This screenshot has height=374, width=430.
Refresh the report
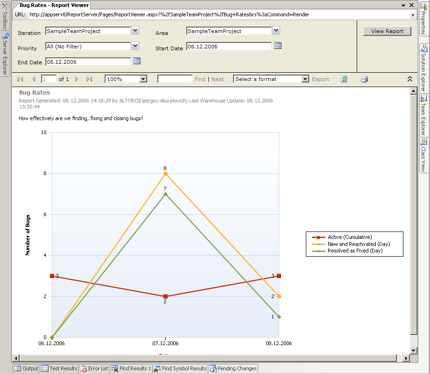pos(344,79)
